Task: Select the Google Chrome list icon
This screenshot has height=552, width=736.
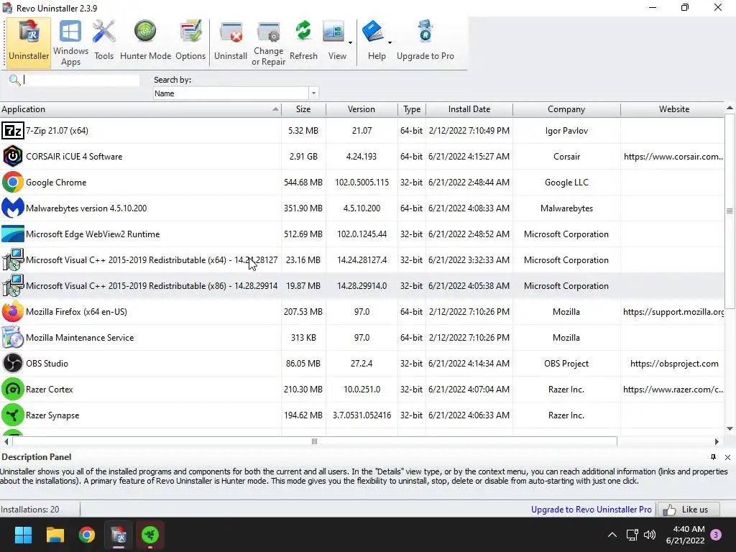Action: pyautogui.click(x=13, y=182)
